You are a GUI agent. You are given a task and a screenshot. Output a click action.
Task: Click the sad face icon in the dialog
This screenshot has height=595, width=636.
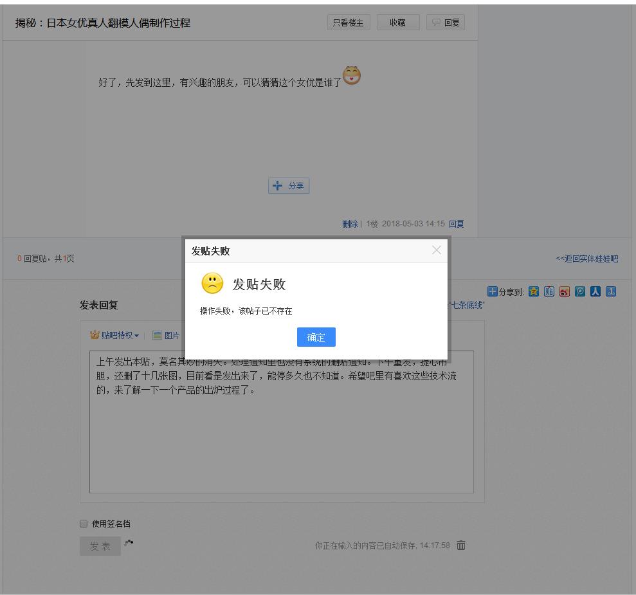point(212,283)
